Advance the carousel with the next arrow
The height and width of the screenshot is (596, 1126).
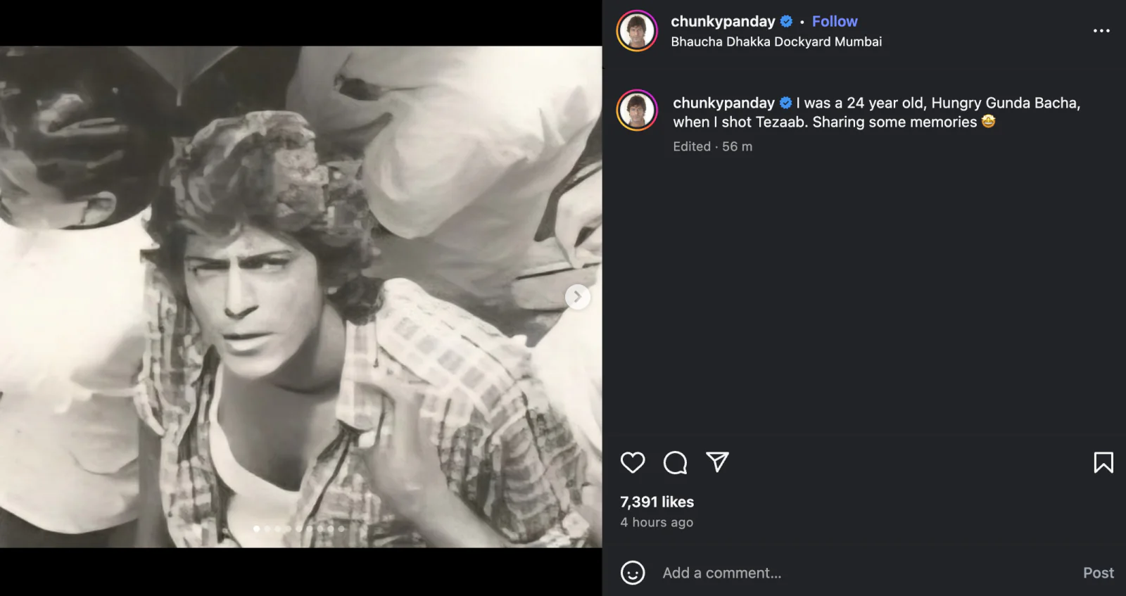pyautogui.click(x=577, y=296)
